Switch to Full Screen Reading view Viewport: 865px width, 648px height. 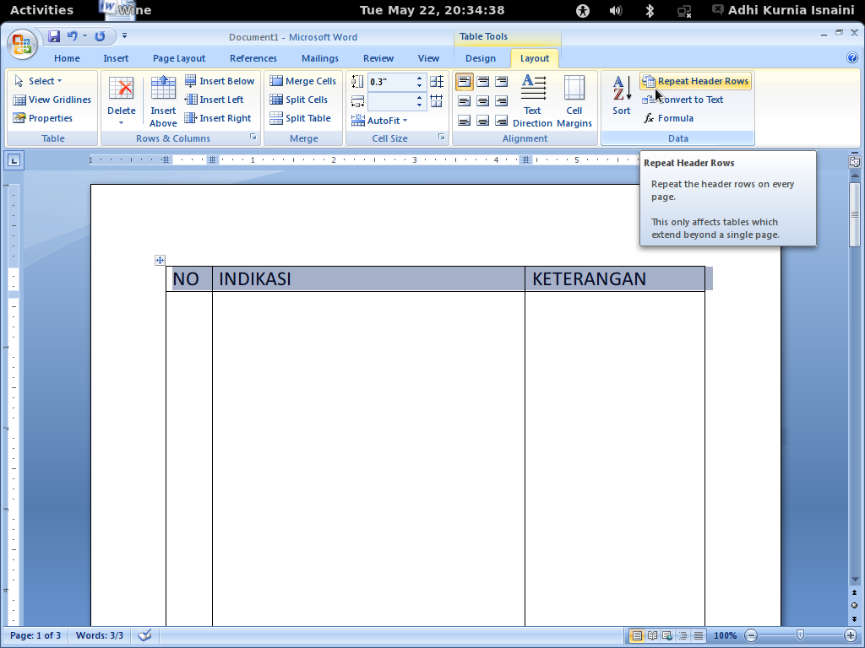652,635
